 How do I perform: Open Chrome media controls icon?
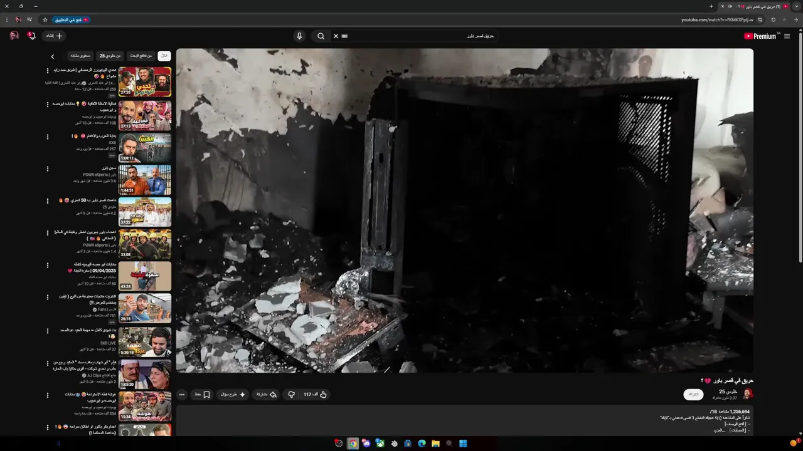click(29, 20)
